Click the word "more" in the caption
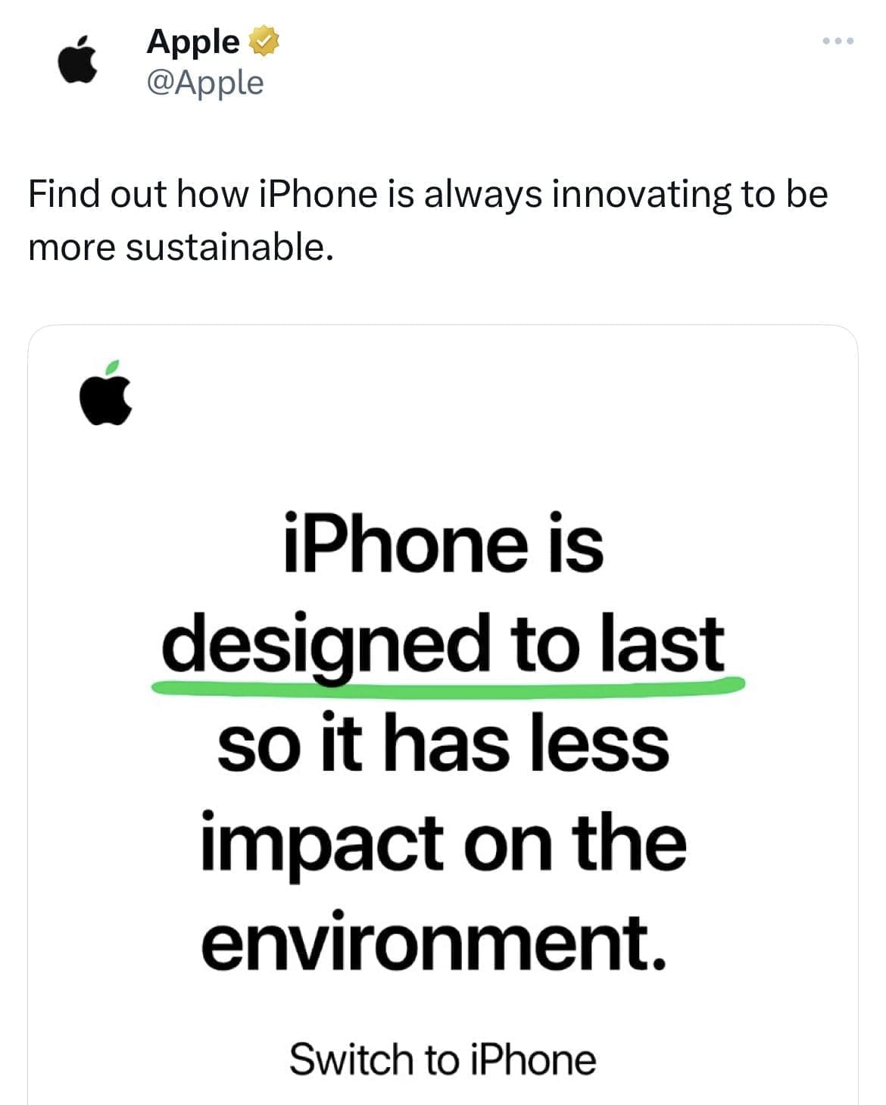This screenshot has width=886, height=1105. (x=71, y=246)
